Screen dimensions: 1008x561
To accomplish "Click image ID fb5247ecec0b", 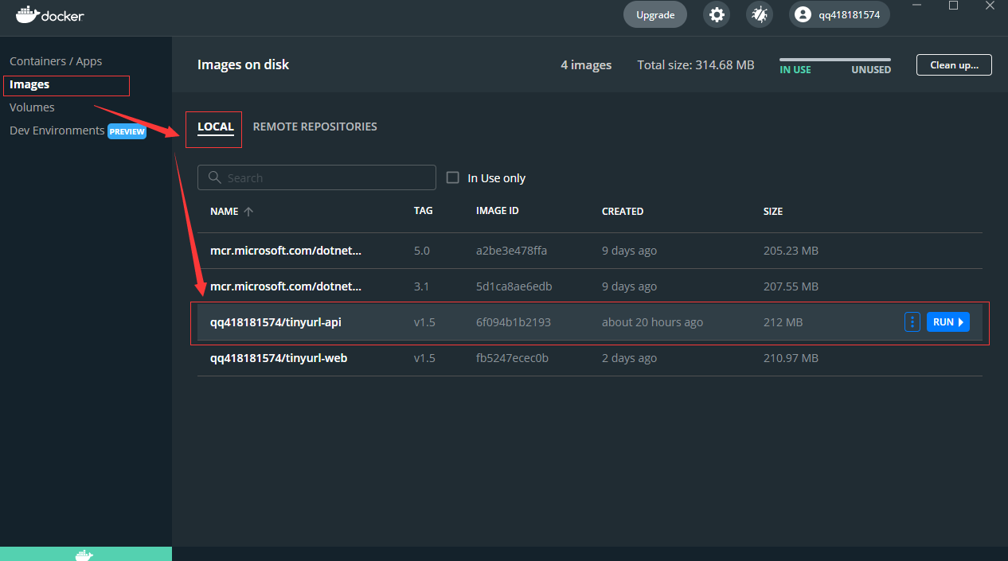I will [x=512, y=358].
